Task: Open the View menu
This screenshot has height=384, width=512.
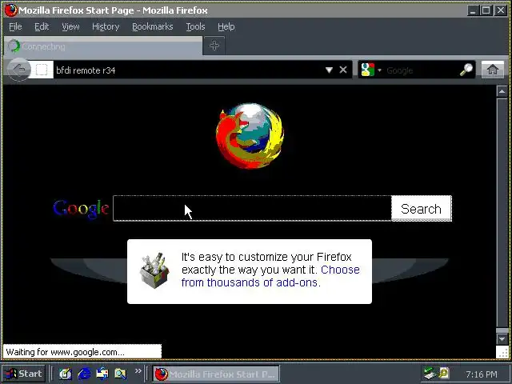Action: point(70,26)
